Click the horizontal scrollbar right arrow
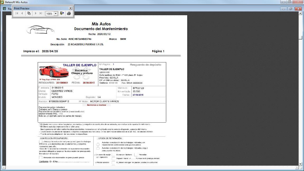This screenshot has height=171, width=304. point(297,167)
